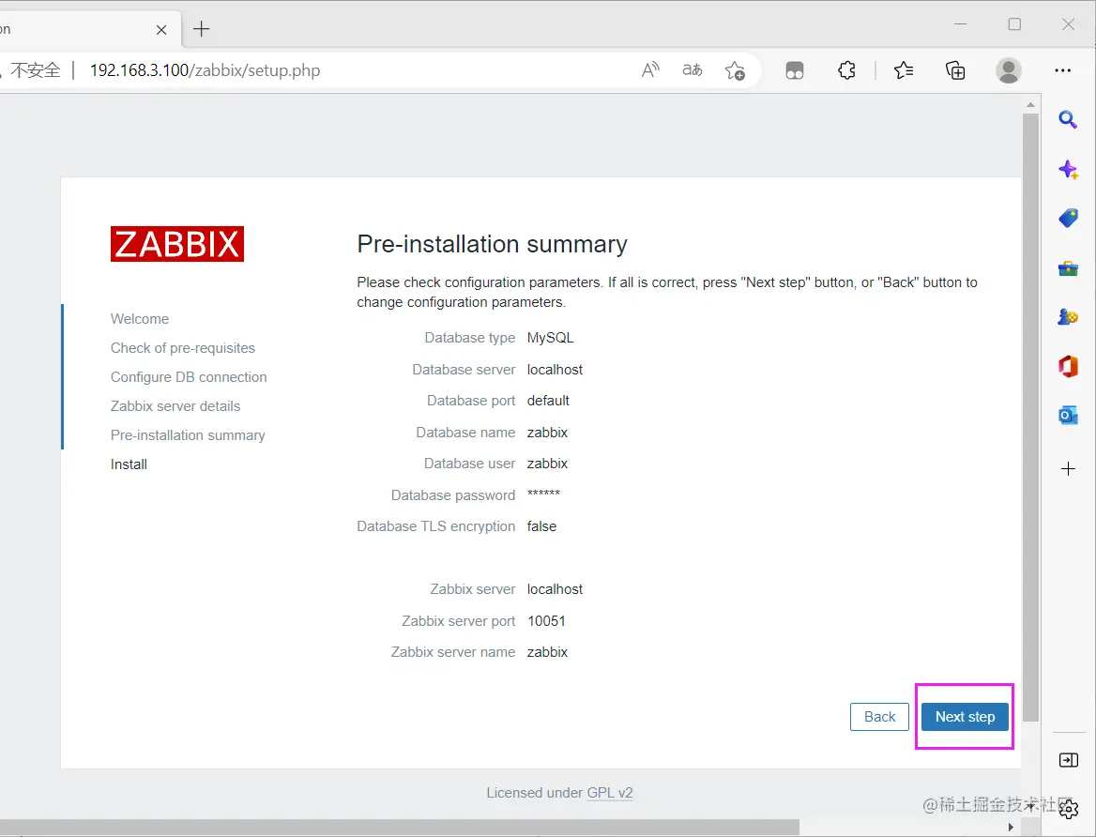
Task: Open a new browser tab
Action: point(202,29)
